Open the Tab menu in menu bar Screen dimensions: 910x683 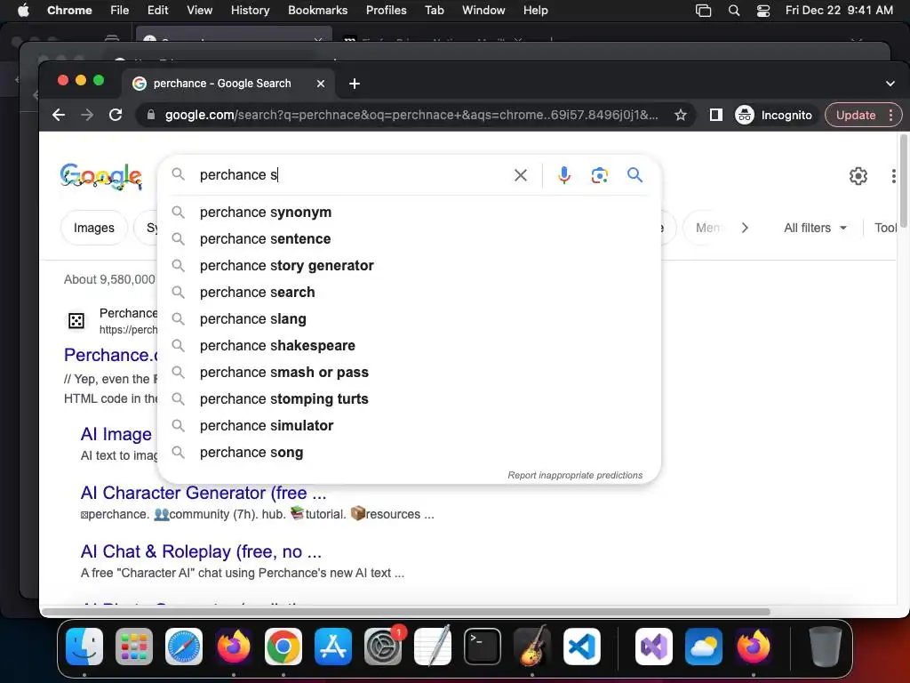(434, 11)
